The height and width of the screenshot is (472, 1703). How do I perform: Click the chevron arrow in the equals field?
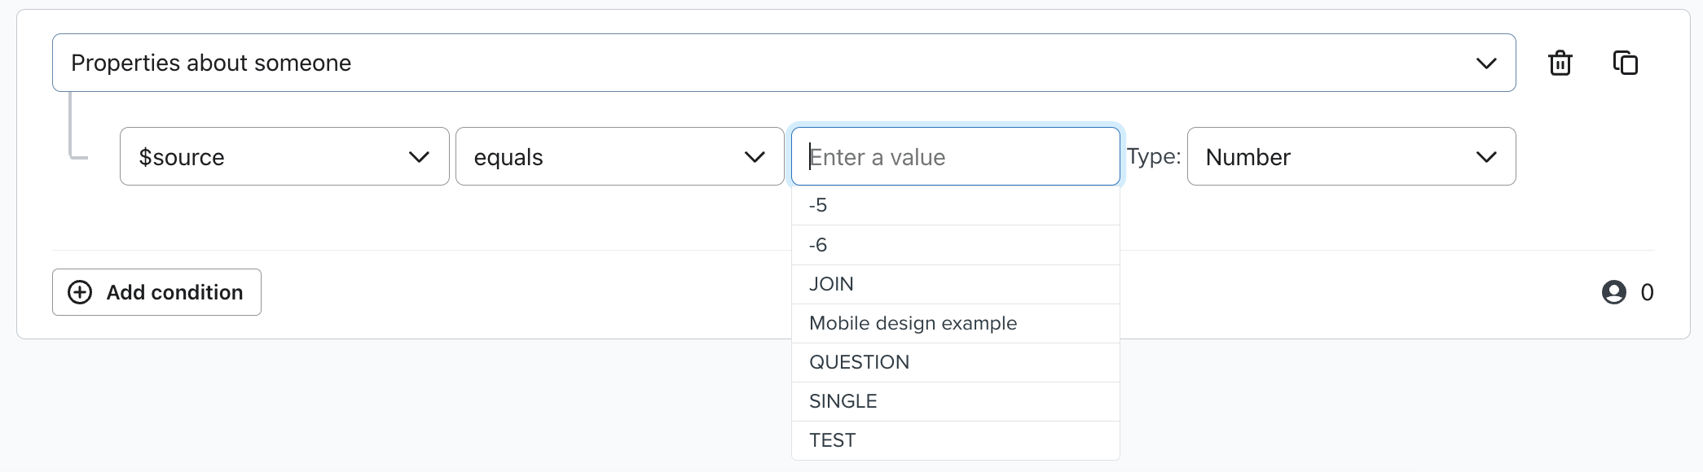(755, 157)
